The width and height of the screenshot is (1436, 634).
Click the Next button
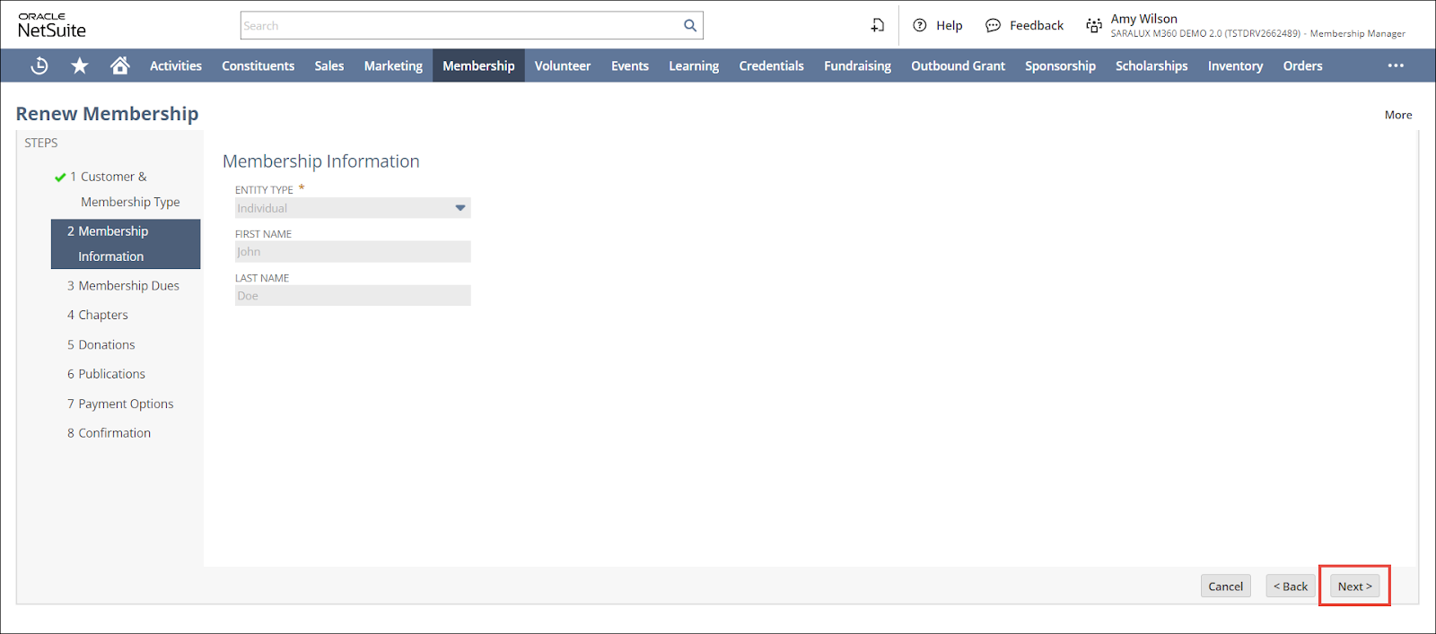[x=1354, y=586]
